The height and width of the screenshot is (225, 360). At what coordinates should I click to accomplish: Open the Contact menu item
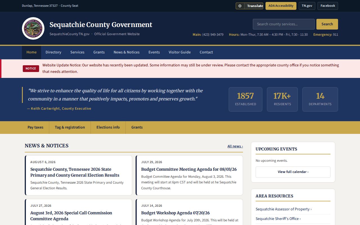(206, 52)
